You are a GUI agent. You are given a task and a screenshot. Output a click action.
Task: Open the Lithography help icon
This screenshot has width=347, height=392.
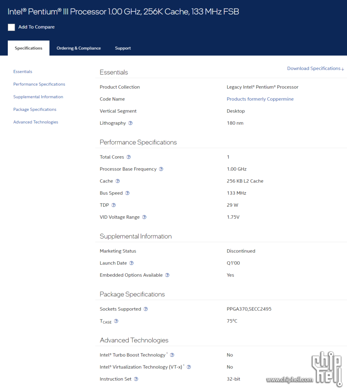pyautogui.click(x=130, y=123)
